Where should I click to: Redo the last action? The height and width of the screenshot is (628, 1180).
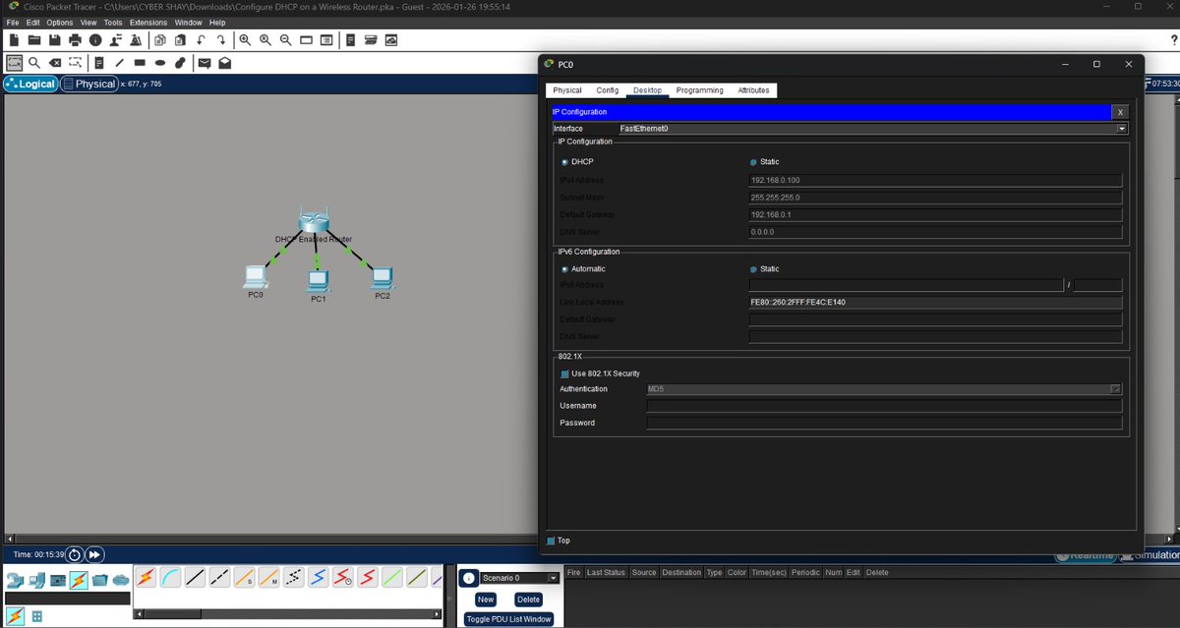pos(221,40)
